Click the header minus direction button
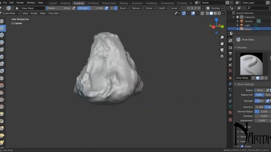The image size is (271, 152). (116, 8)
